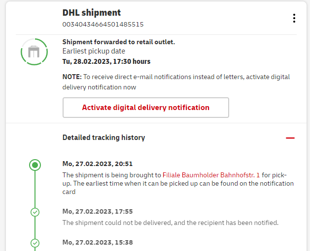Viewport: 310px width, 251px height.
Task: Select the Mo, 27.02.2023, 15:38 entry timestamp
Action: [98, 242]
